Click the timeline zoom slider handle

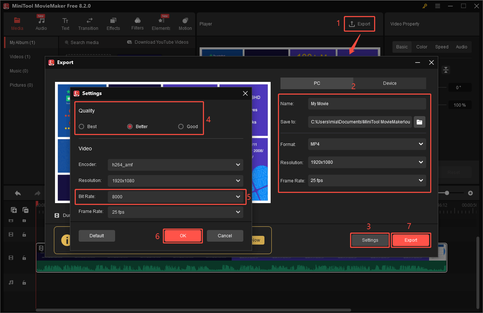pyautogui.click(x=447, y=193)
